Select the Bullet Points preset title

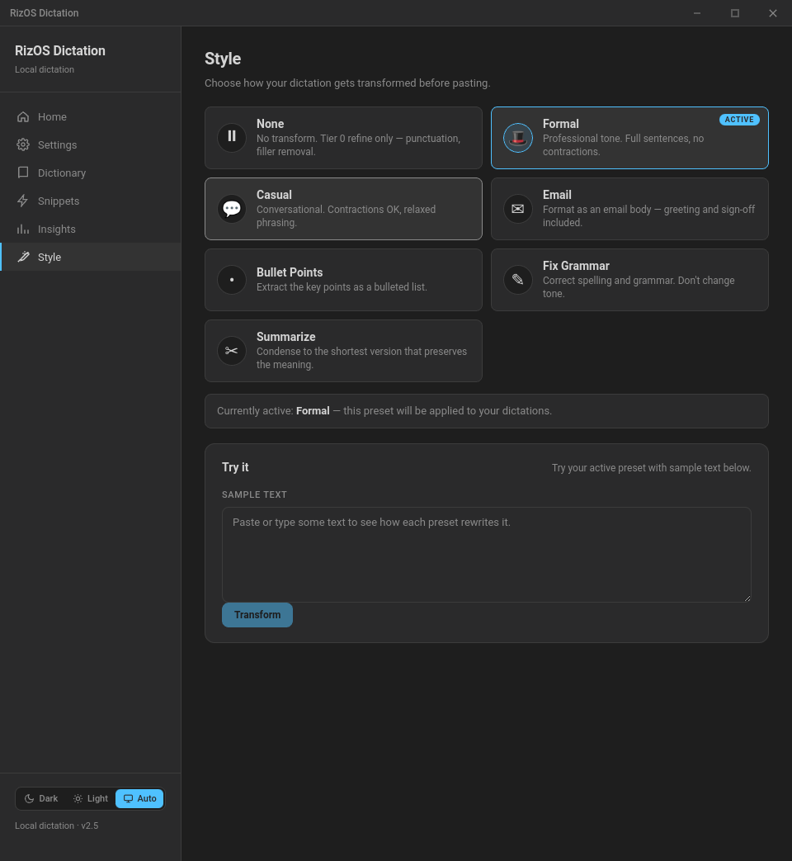[x=290, y=272]
